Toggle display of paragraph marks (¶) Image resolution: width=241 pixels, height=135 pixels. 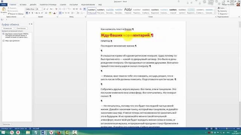(84, 9)
